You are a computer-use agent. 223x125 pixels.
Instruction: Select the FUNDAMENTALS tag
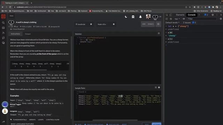20,119
